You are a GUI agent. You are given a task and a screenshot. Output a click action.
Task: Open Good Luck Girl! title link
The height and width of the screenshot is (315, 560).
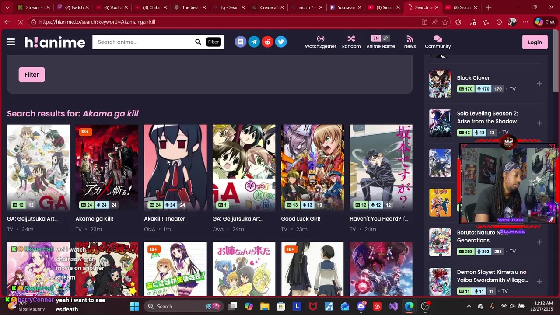click(301, 219)
